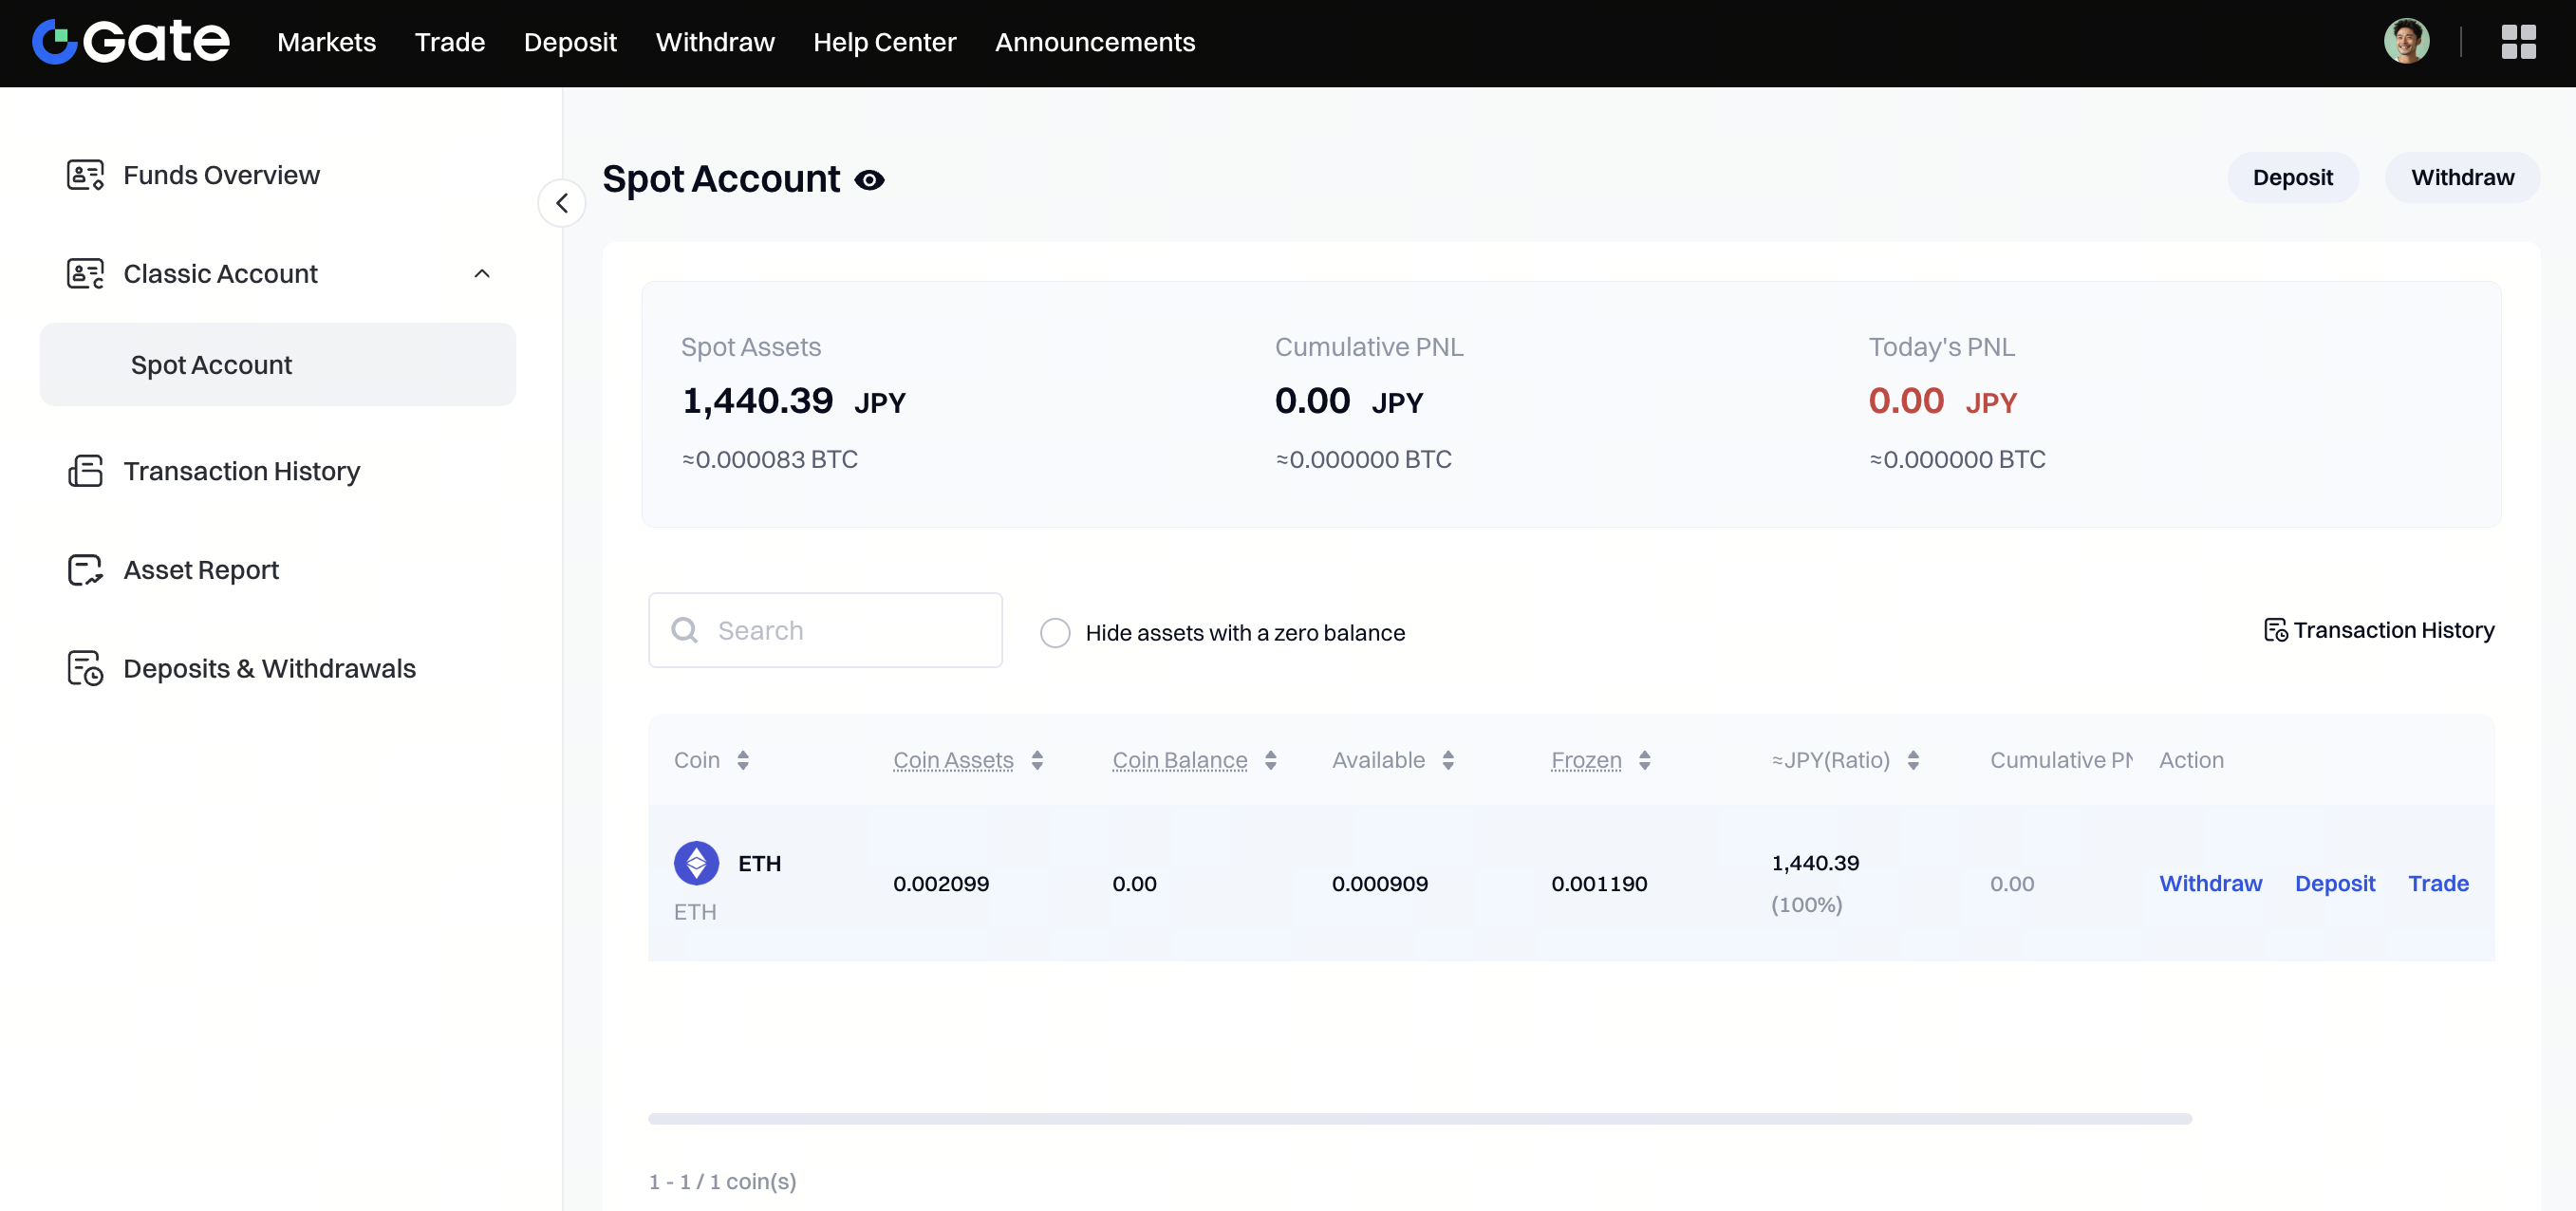The width and height of the screenshot is (2576, 1211).
Task: Click the horizontal table scrollbar
Action: click(1418, 1119)
